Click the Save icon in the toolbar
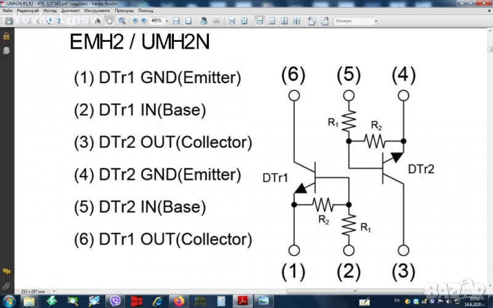The height and width of the screenshot is (308, 493). coord(9,20)
